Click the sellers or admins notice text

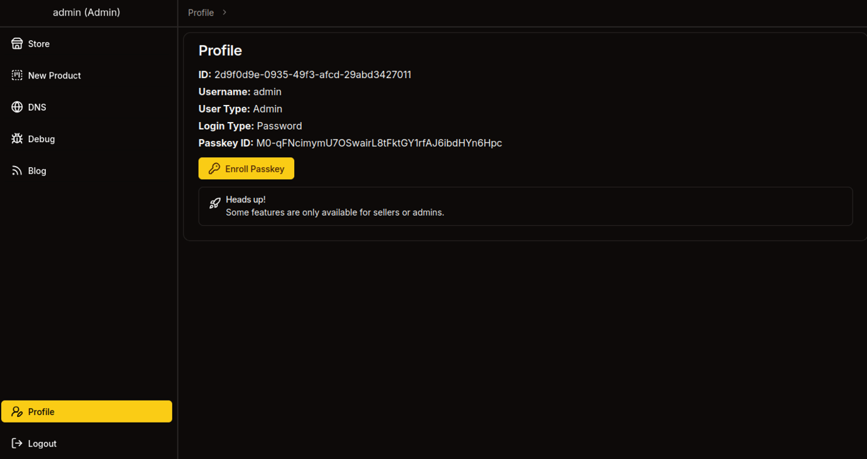click(x=334, y=213)
